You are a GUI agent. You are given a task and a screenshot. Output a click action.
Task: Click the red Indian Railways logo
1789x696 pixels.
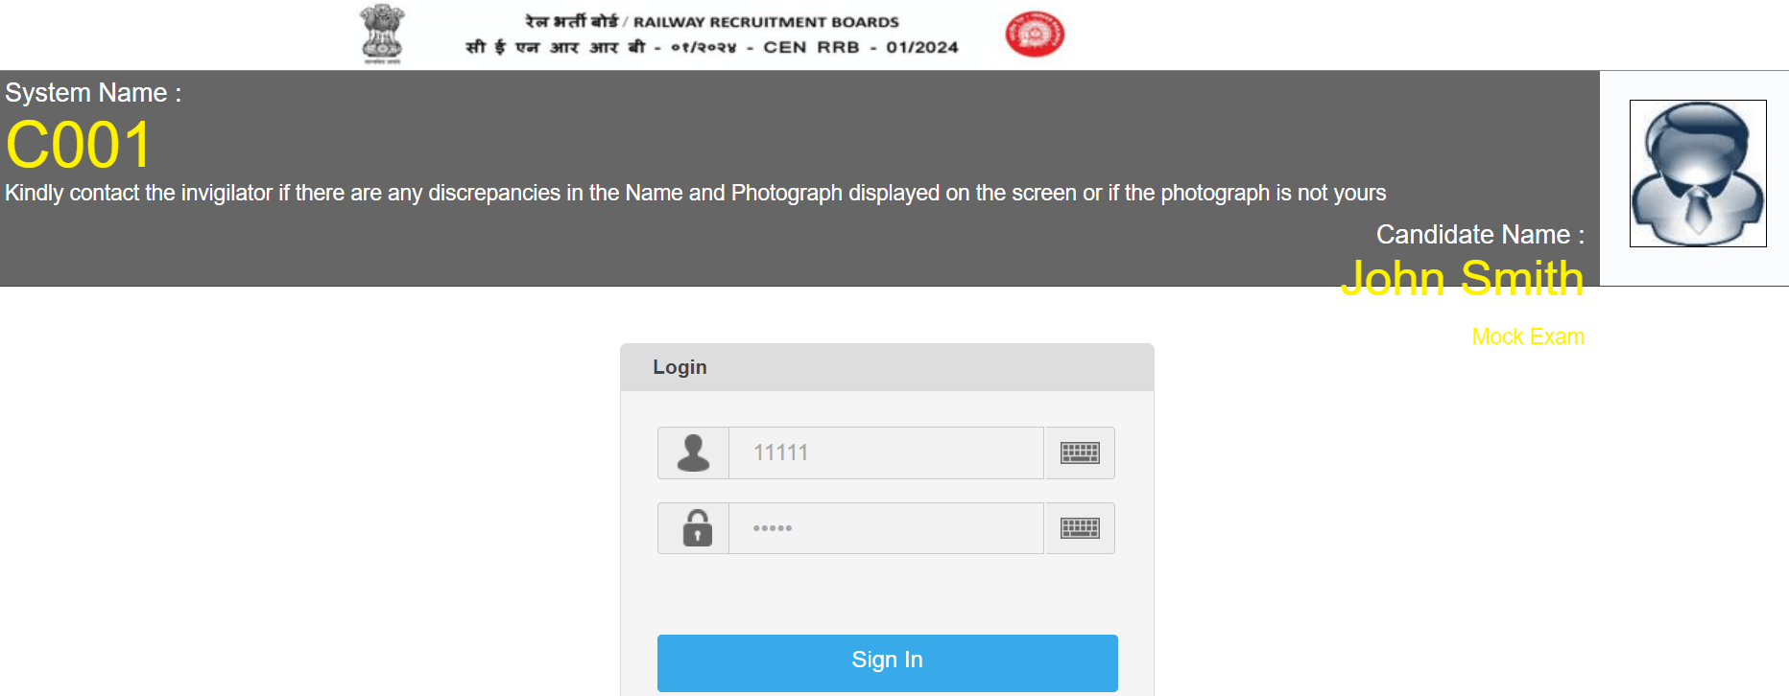coord(1035,35)
